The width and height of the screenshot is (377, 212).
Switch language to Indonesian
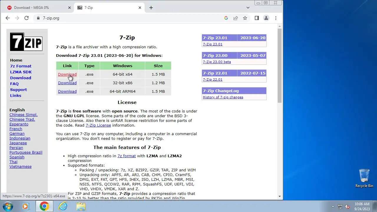point(20,138)
